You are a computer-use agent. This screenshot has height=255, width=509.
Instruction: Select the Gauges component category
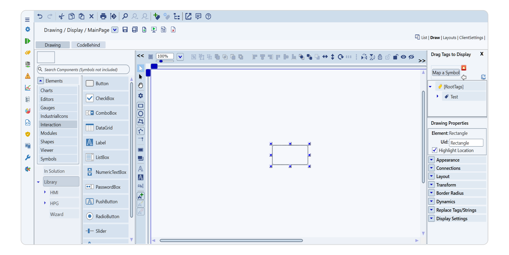(48, 108)
